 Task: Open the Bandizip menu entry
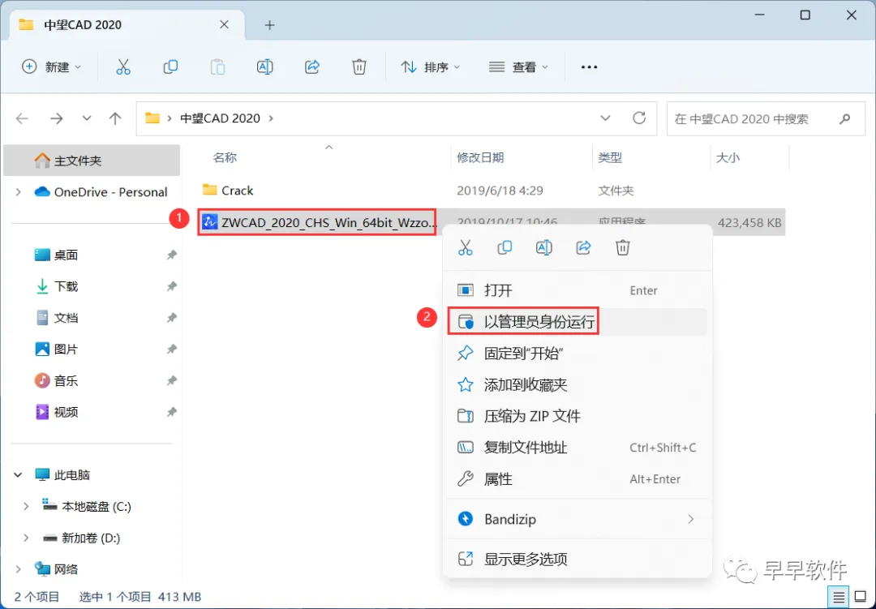click(578, 519)
